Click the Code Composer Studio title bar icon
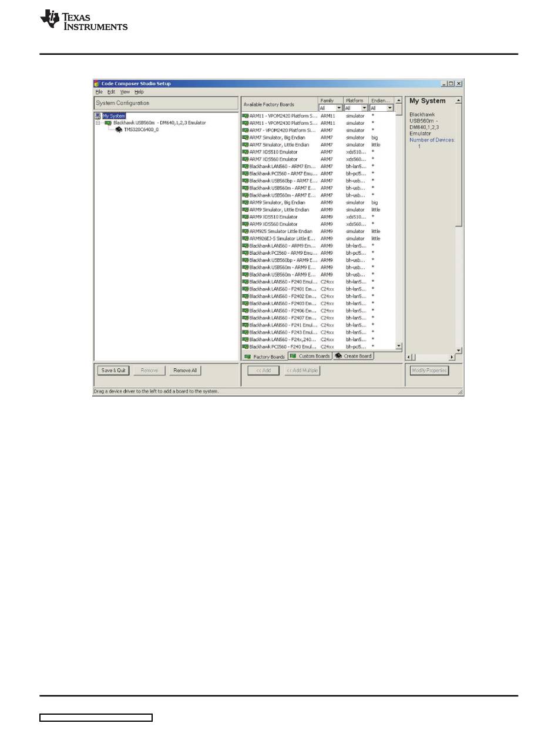This screenshot has height=730, width=558. pos(97,84)
